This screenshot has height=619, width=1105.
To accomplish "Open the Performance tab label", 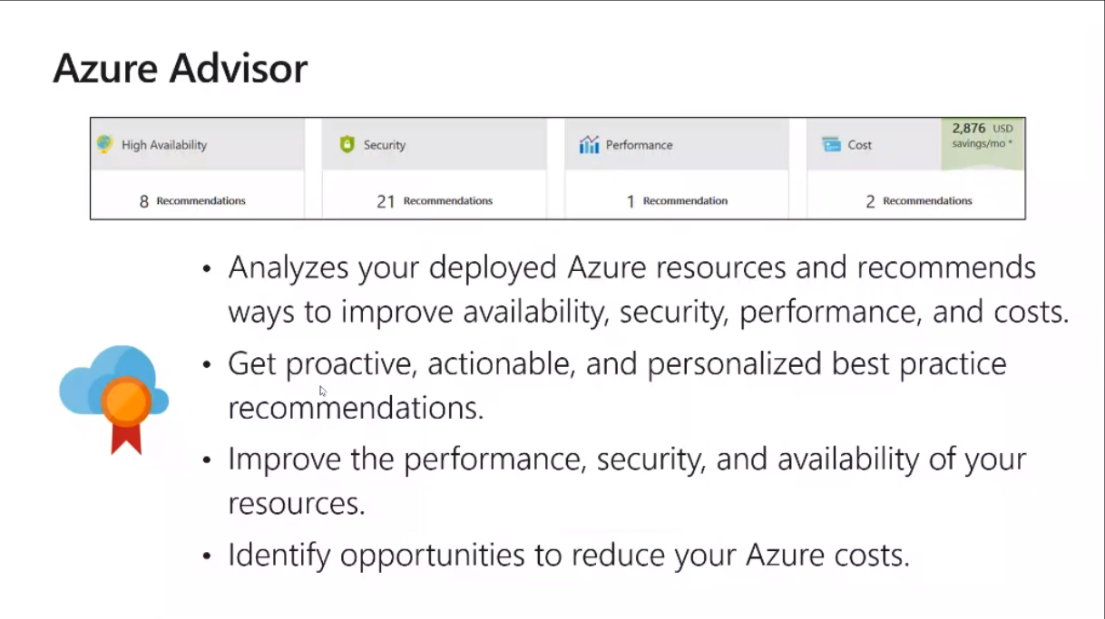I will pyautogui.click(x=640, y=145).
